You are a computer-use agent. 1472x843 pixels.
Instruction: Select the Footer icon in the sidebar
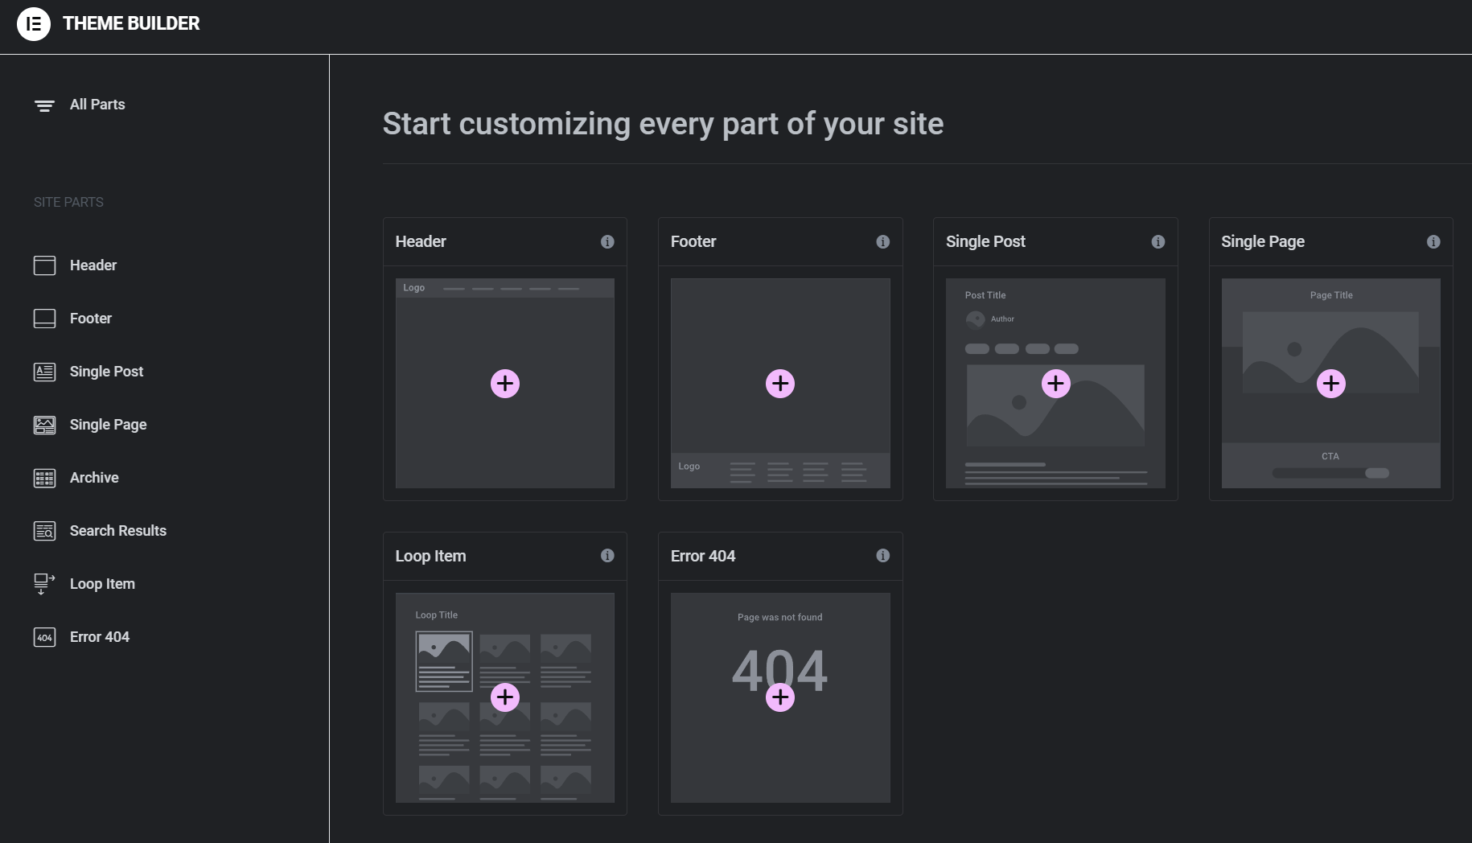point(44,318)
